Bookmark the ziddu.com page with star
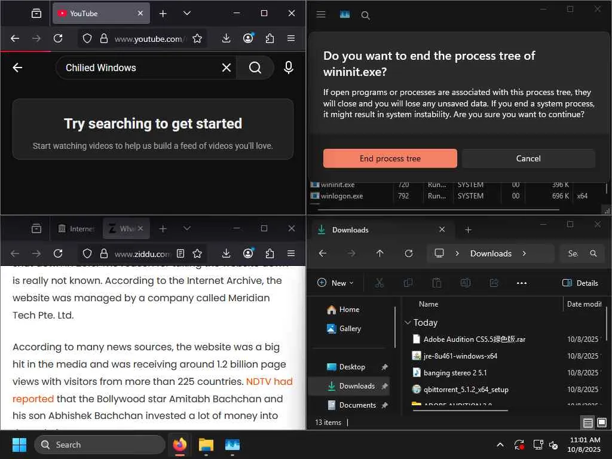This screenshot has width=612, height=459. (197, 253)
